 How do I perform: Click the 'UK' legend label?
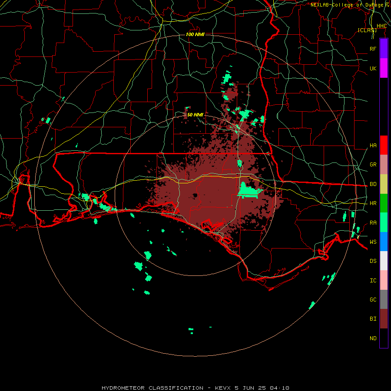click(373, 68)
